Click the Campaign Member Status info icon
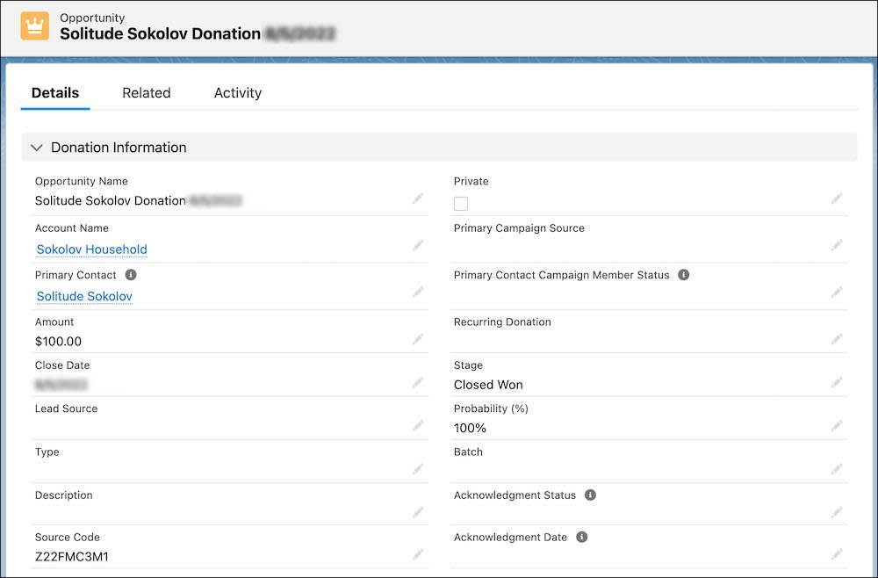 [x=683, y=274]
